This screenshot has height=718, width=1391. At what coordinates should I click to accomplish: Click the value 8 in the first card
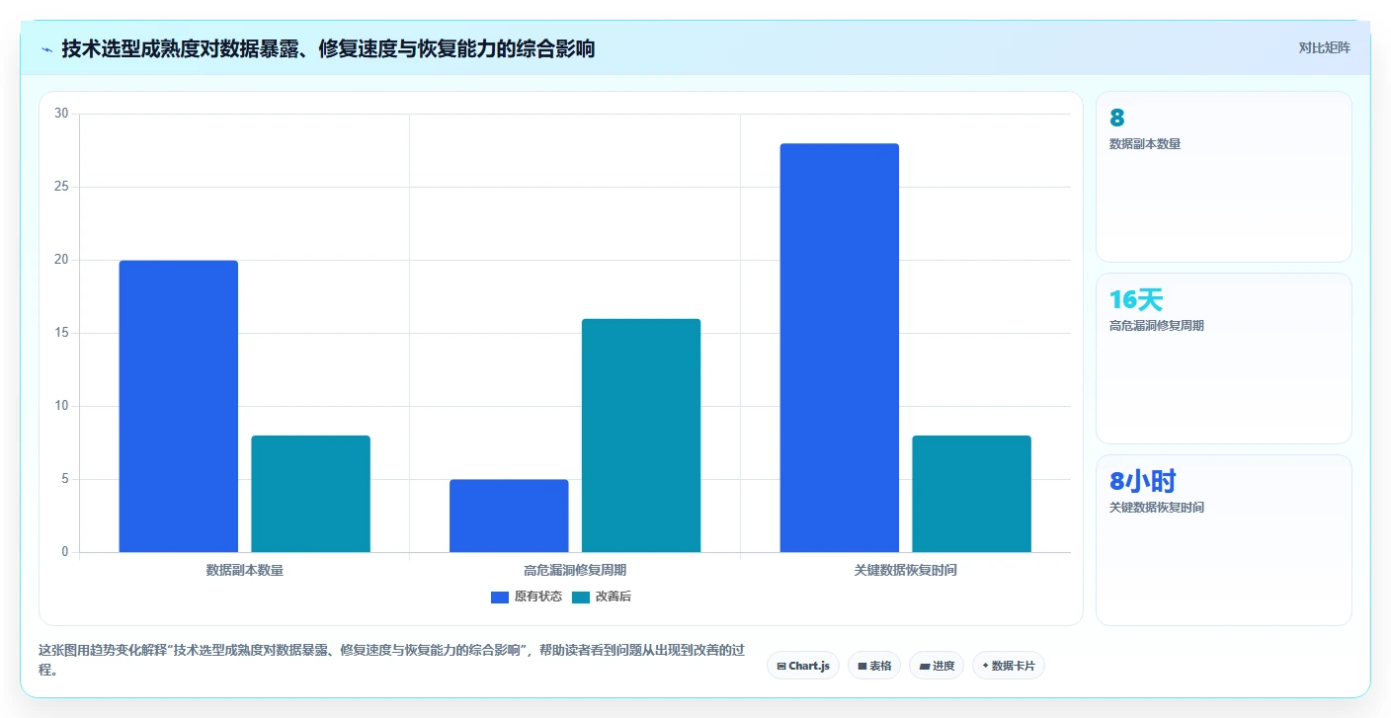point(1116,119)
